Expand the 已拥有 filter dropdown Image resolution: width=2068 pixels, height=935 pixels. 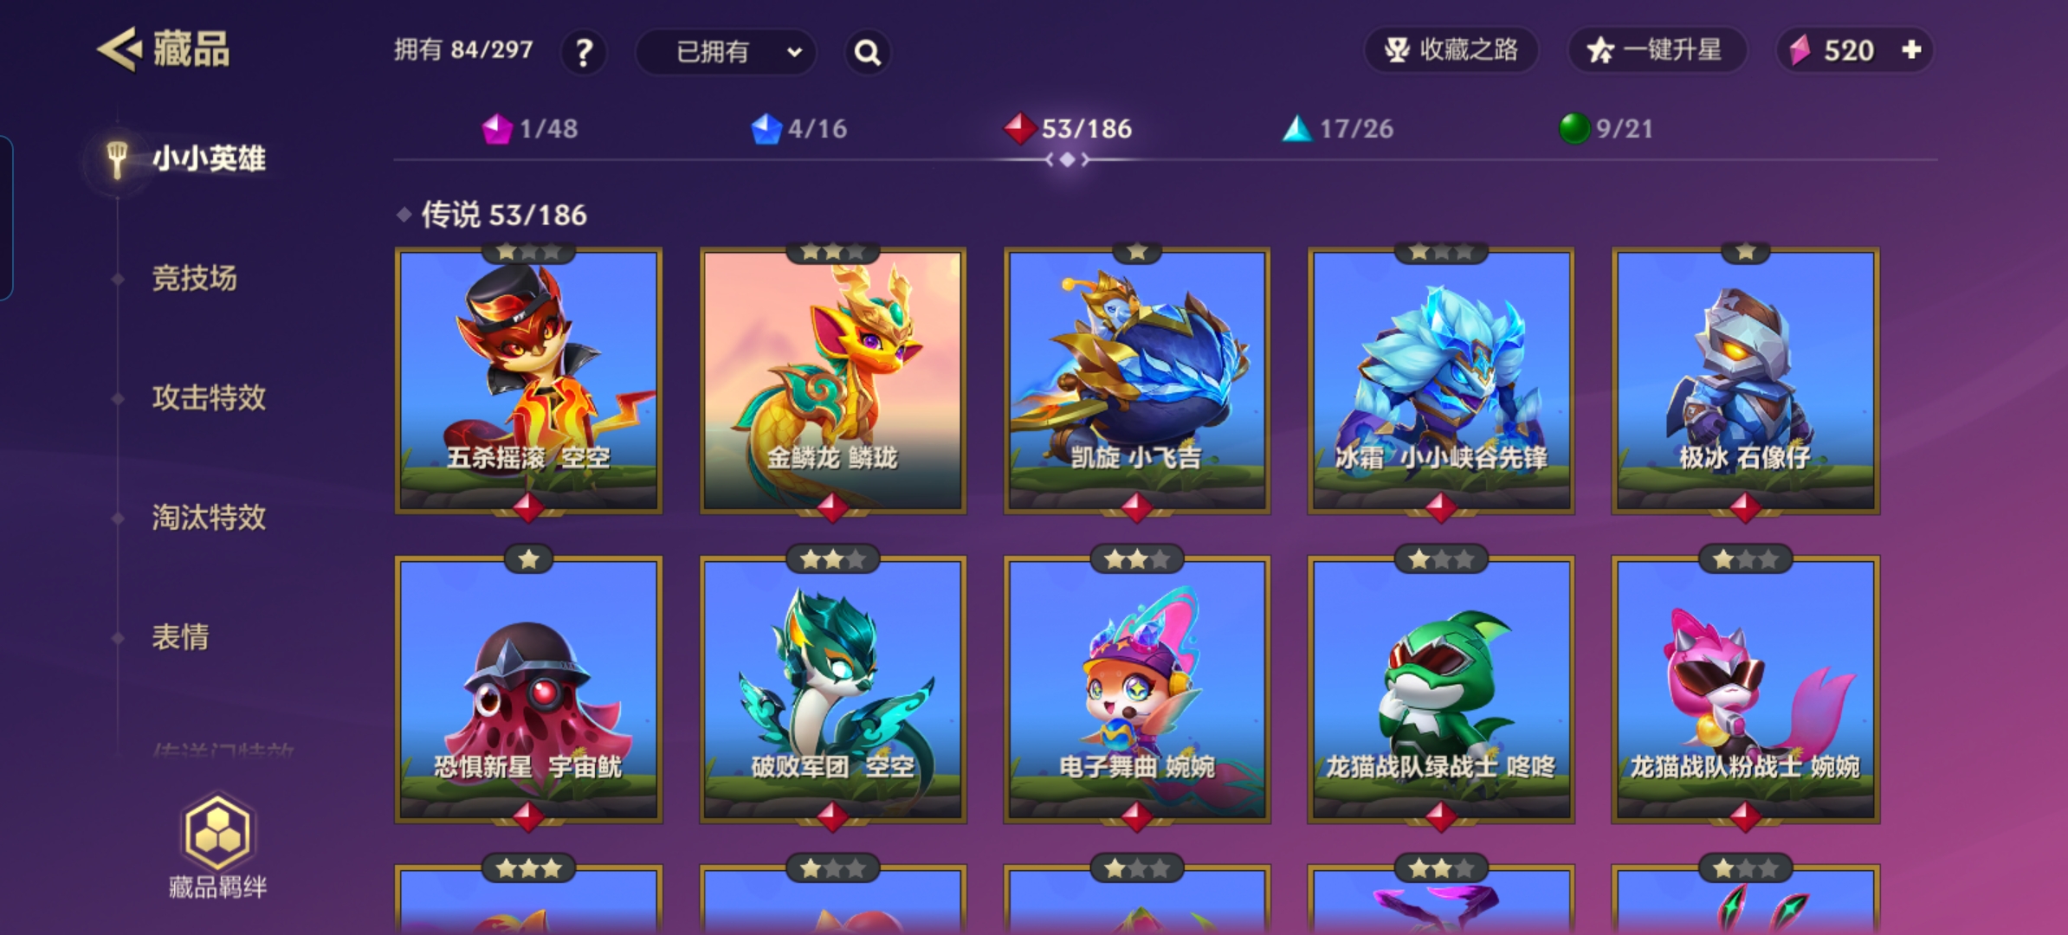coord(726,52)
